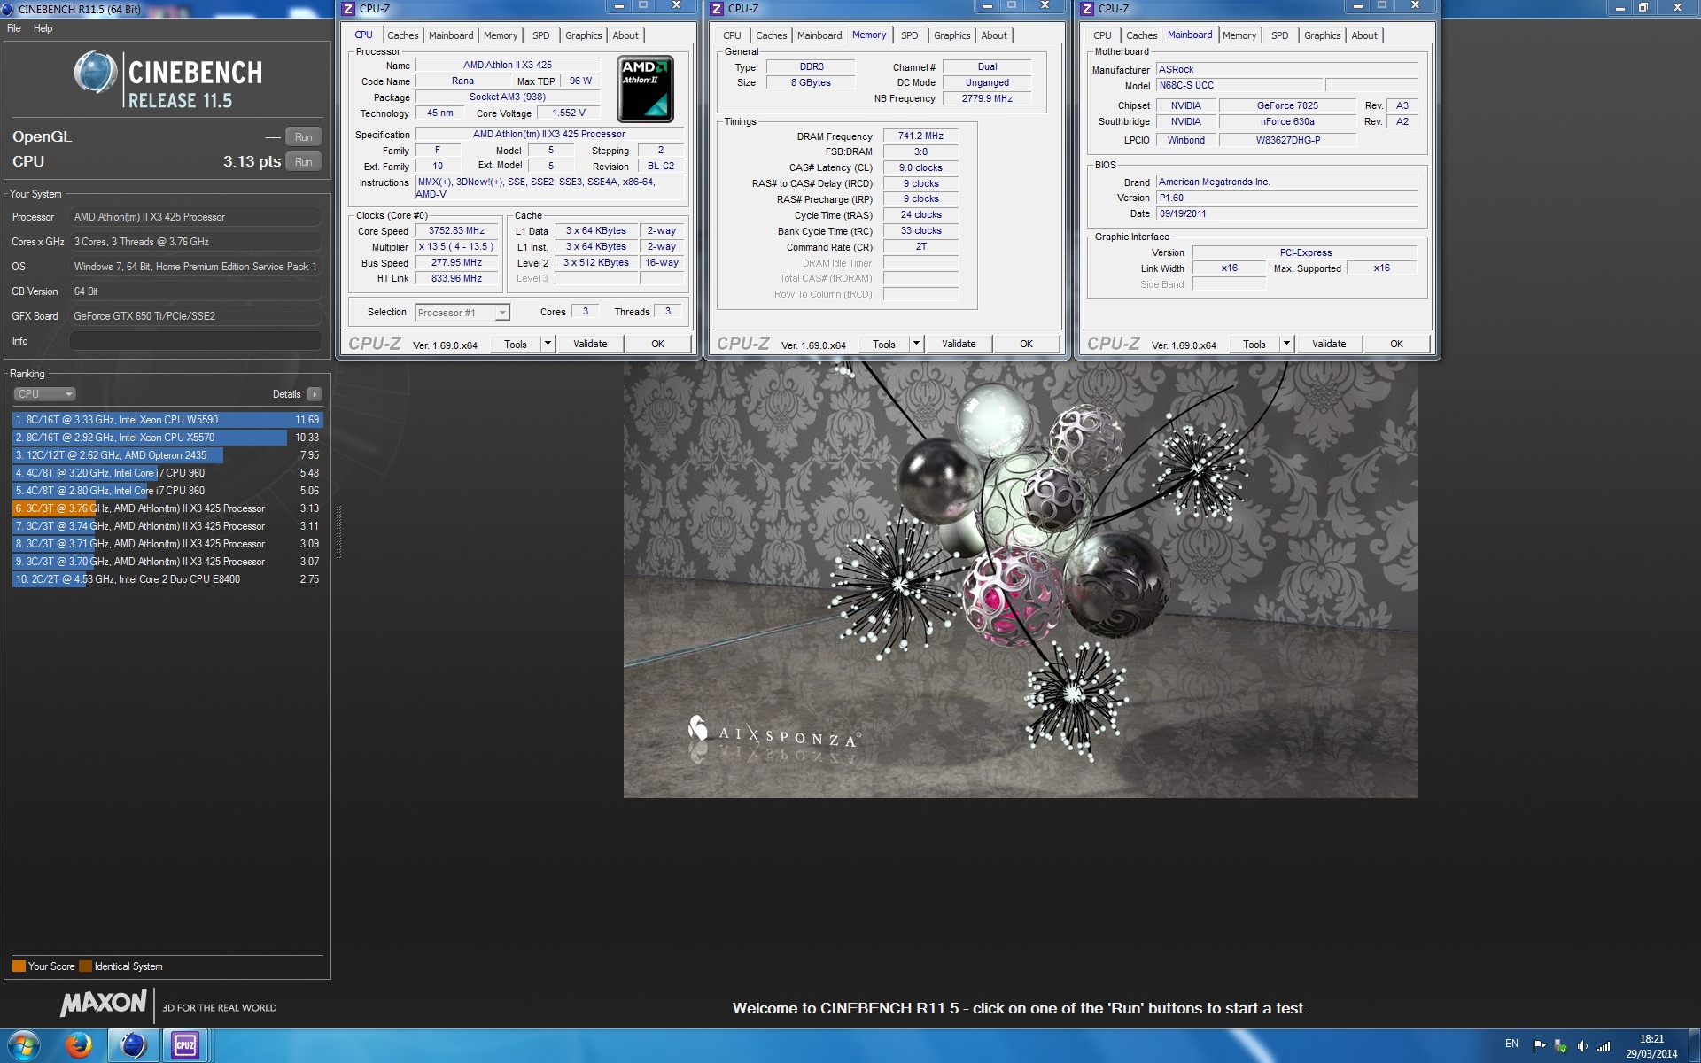This screenshot has height=1063, width=1701.
Task: Click the 1.552 V core voltage value
Action: pos(568,113)
